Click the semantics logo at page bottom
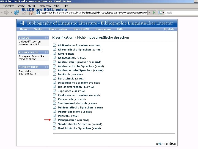Viewport: 198px width, 149px height. click(166, 143)
